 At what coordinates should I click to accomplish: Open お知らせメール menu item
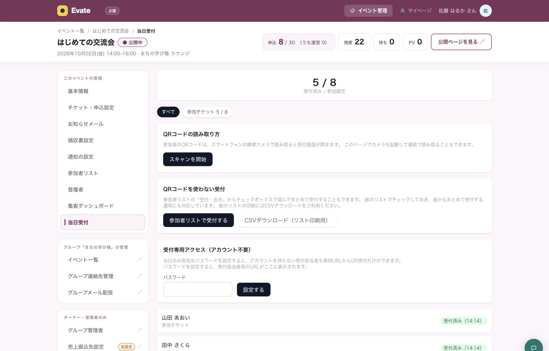tap(103, 124)
